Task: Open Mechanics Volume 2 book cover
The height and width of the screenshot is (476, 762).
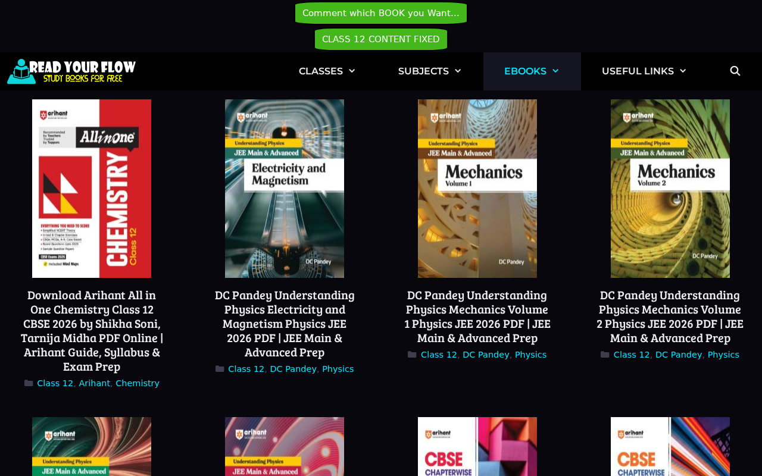Action: pos(670,189)
